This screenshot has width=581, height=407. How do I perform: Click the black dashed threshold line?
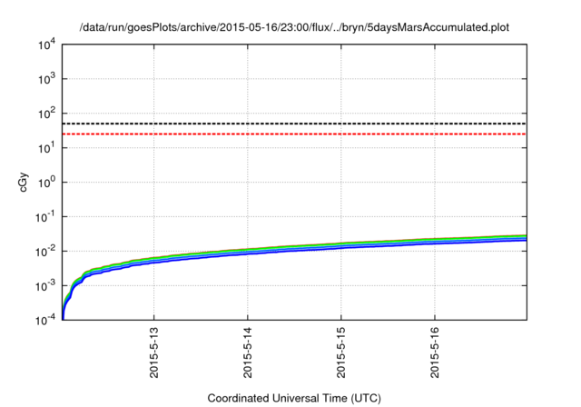point(294,124)
